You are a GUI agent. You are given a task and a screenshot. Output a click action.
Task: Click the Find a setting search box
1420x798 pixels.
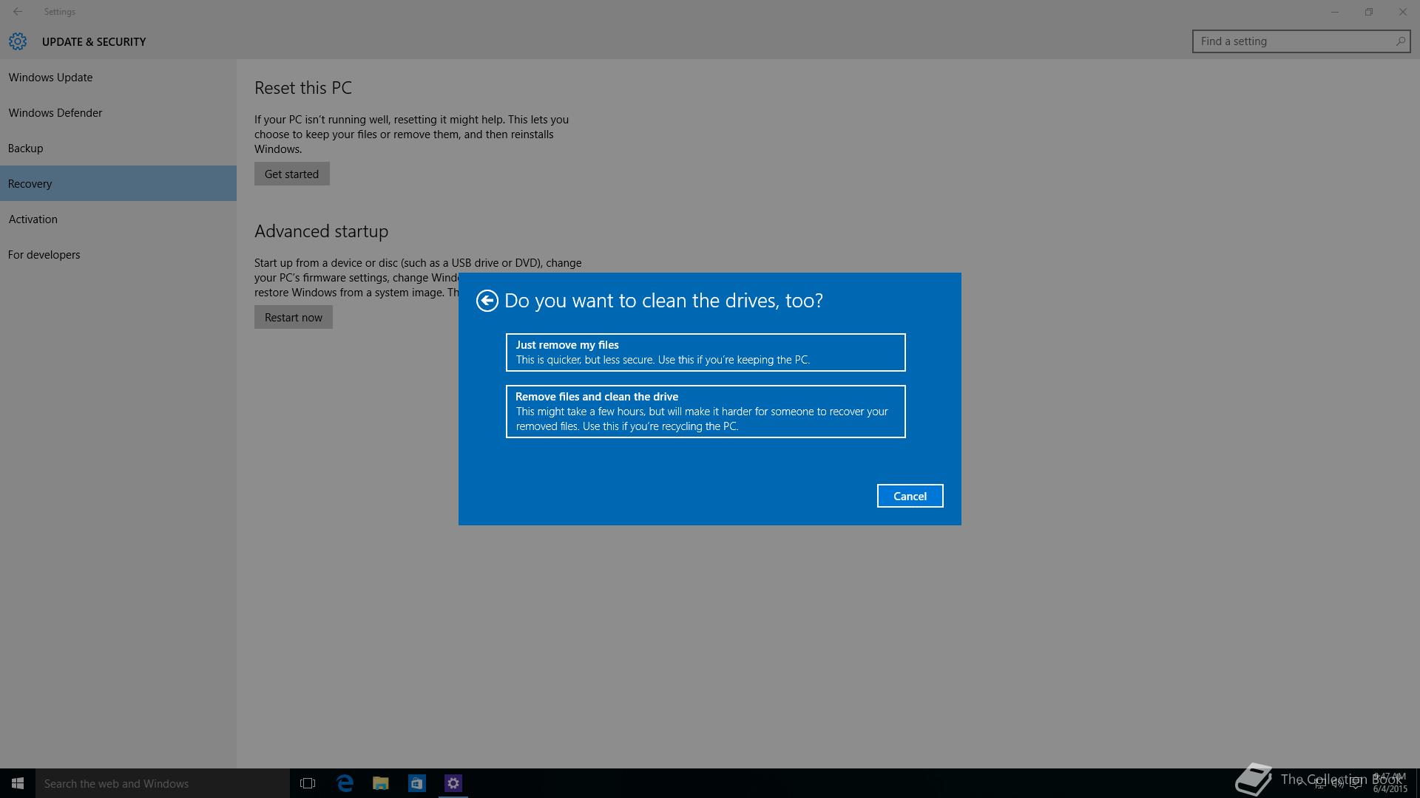tap(1301, 41)
